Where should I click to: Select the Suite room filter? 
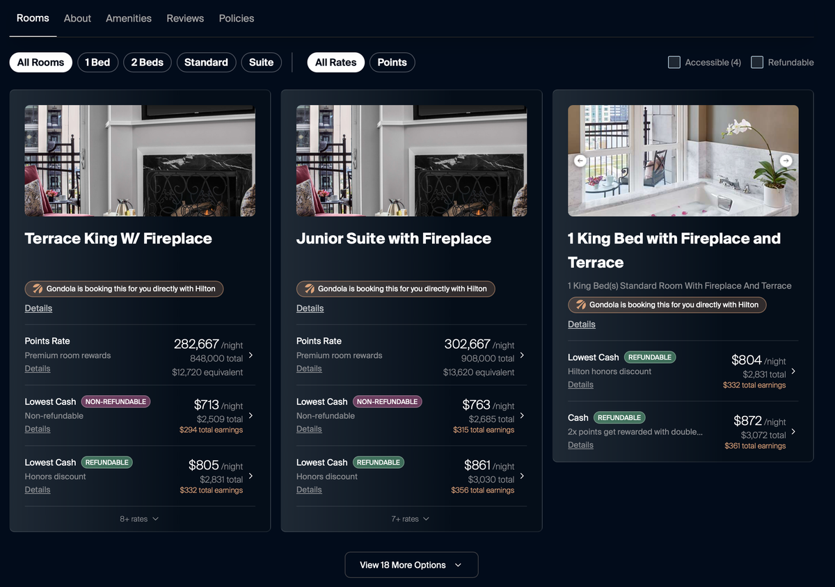[x=262, y=63]
